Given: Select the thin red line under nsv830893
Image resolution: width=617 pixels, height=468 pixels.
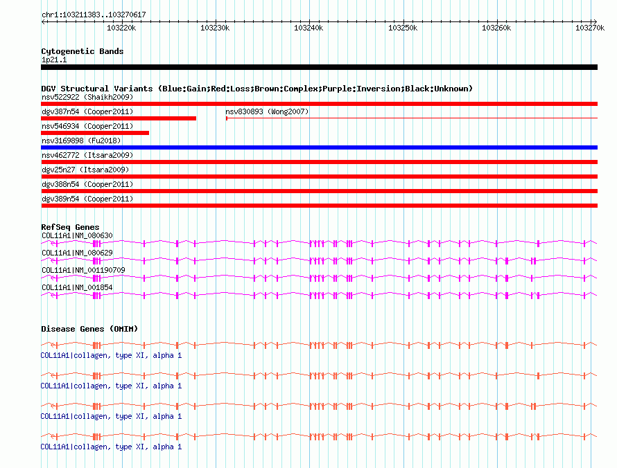Looking at the screenshot, I should coord(412,118).
